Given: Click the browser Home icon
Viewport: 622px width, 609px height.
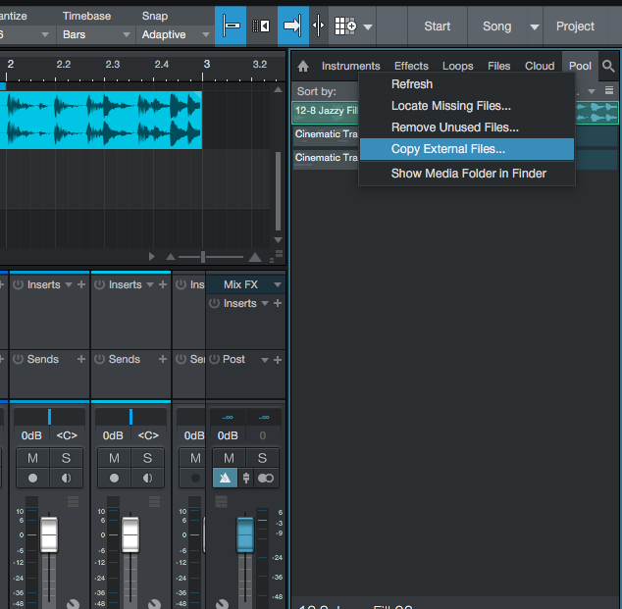Looking at the screenshot, I should pyautogui.click(x=303, y=67).
